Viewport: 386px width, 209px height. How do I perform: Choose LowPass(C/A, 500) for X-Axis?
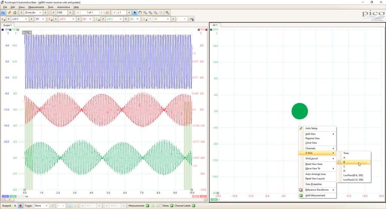[x=354, y=180]
